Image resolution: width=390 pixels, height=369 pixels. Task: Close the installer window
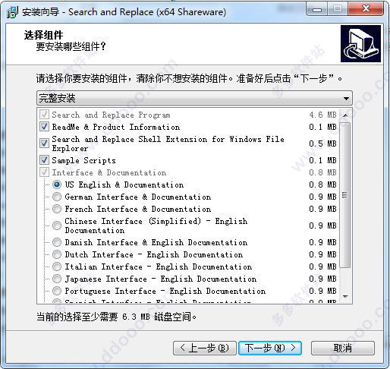pos(366,9)
